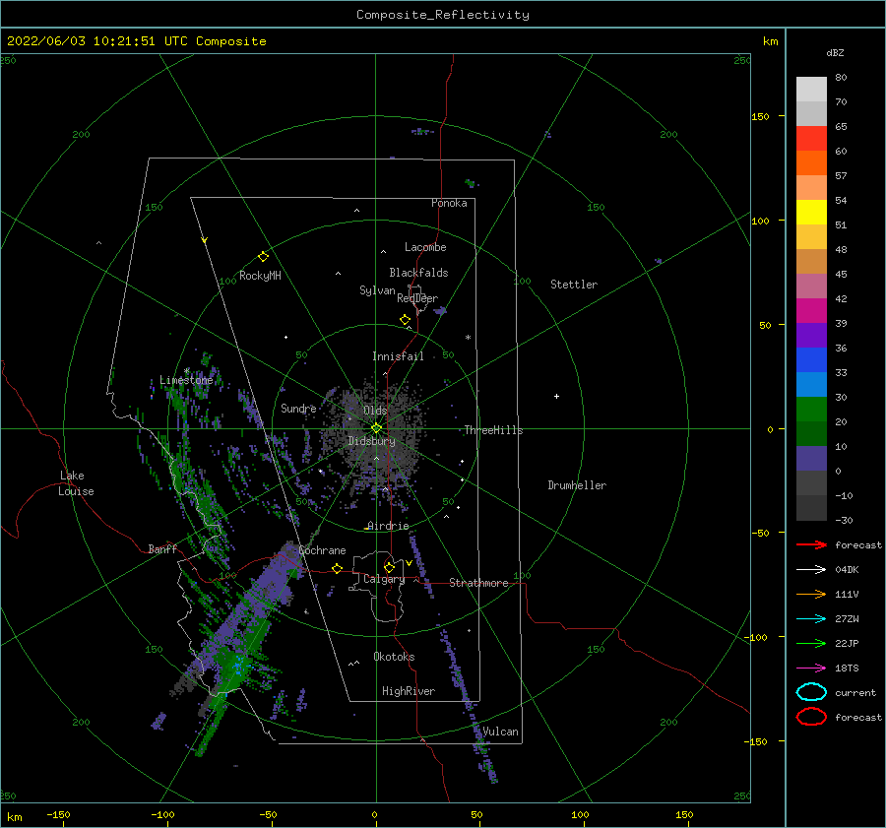Click the dBZ heading above the color scale
This screenshot has width=886, height=828.
pos(835,52)
